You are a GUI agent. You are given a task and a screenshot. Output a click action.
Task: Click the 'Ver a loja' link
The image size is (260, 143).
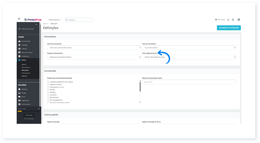(220, 20)
